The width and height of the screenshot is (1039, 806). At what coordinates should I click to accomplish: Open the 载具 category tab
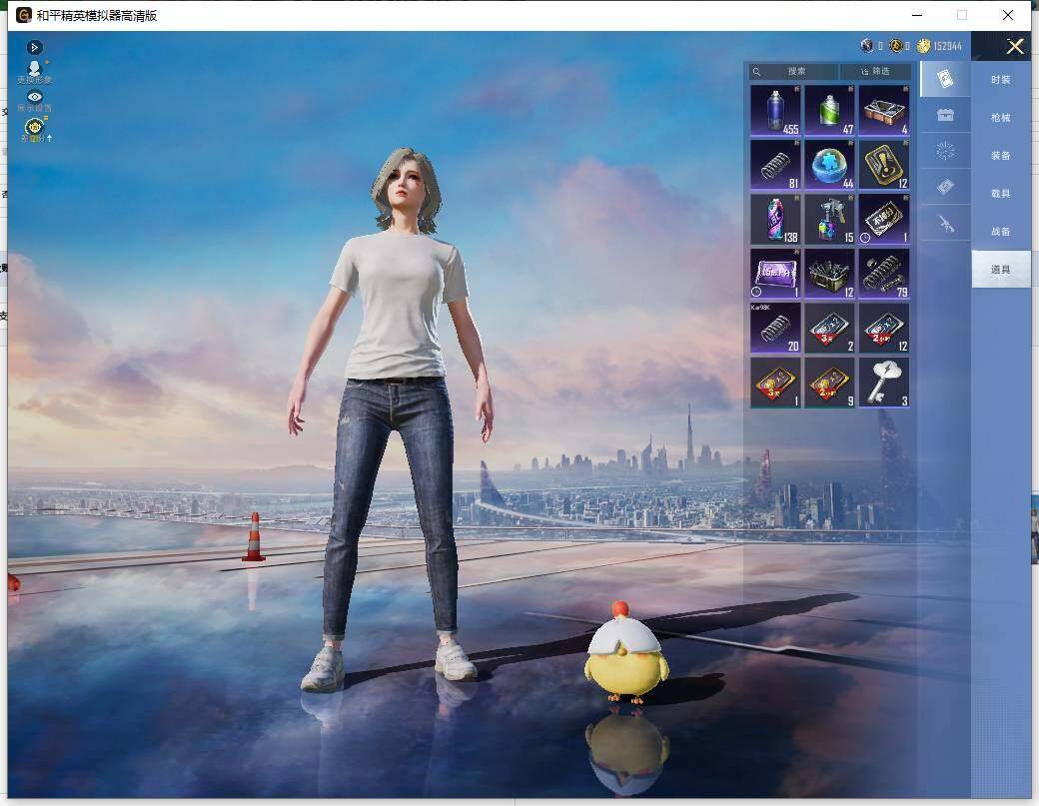tap(1001, 194)
